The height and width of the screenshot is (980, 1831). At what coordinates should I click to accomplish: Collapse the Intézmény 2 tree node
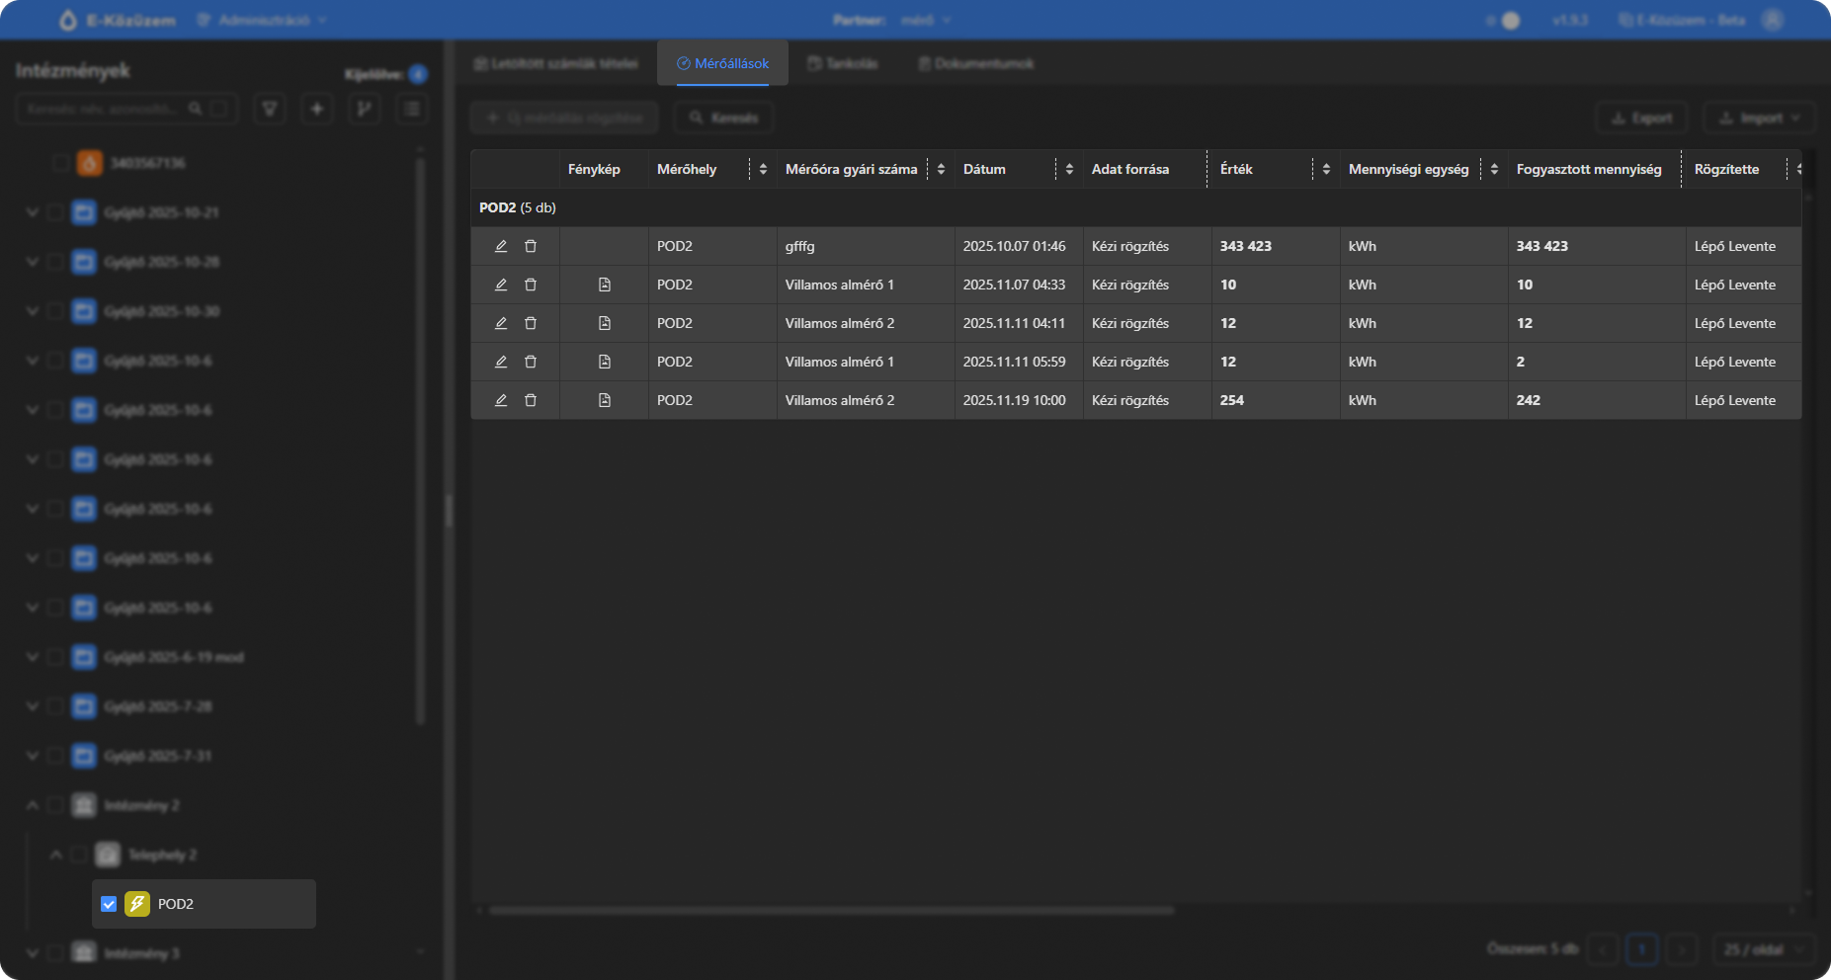[32, 805]
